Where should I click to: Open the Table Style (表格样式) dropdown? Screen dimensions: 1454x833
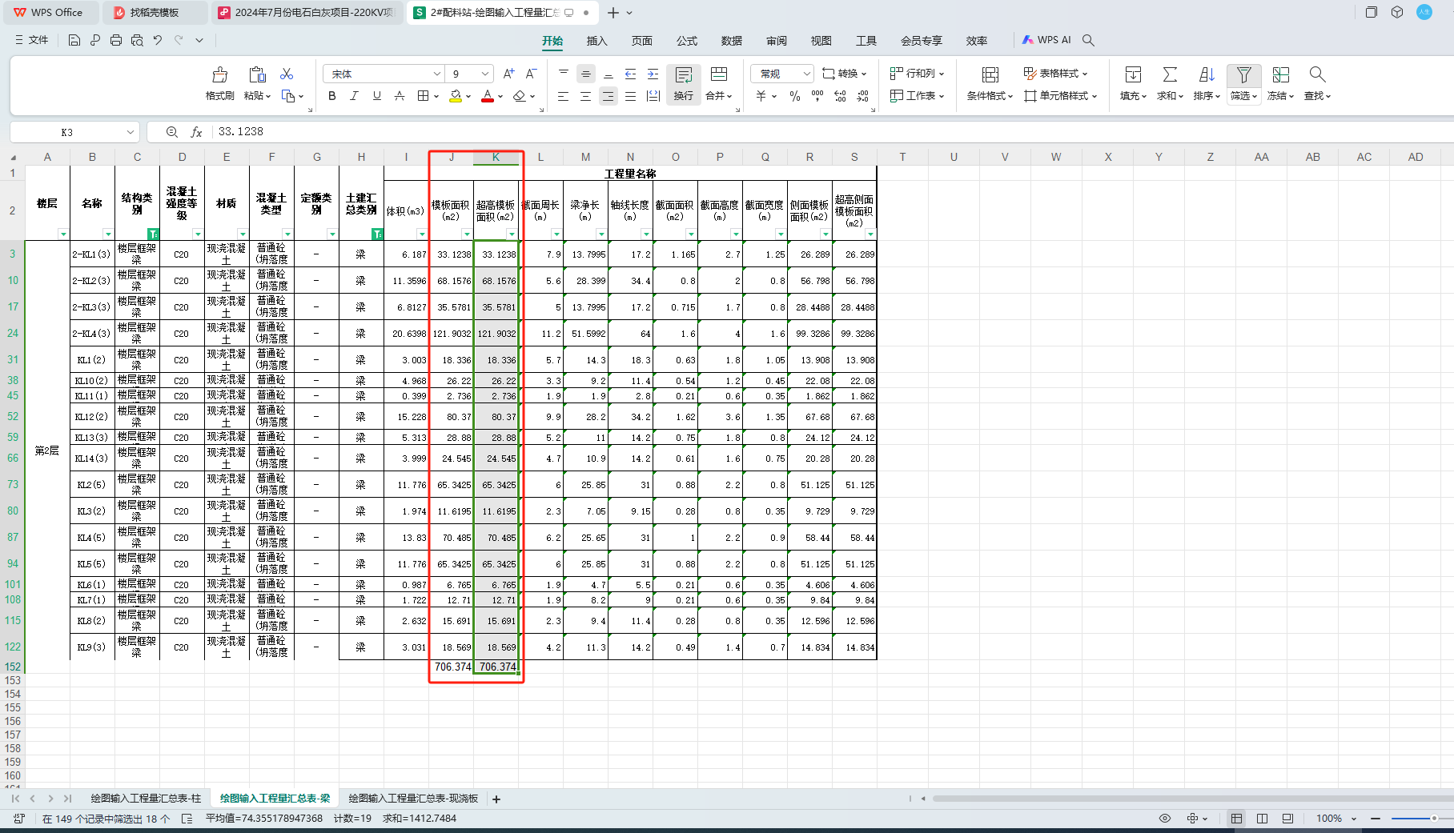click(1056, 74)
